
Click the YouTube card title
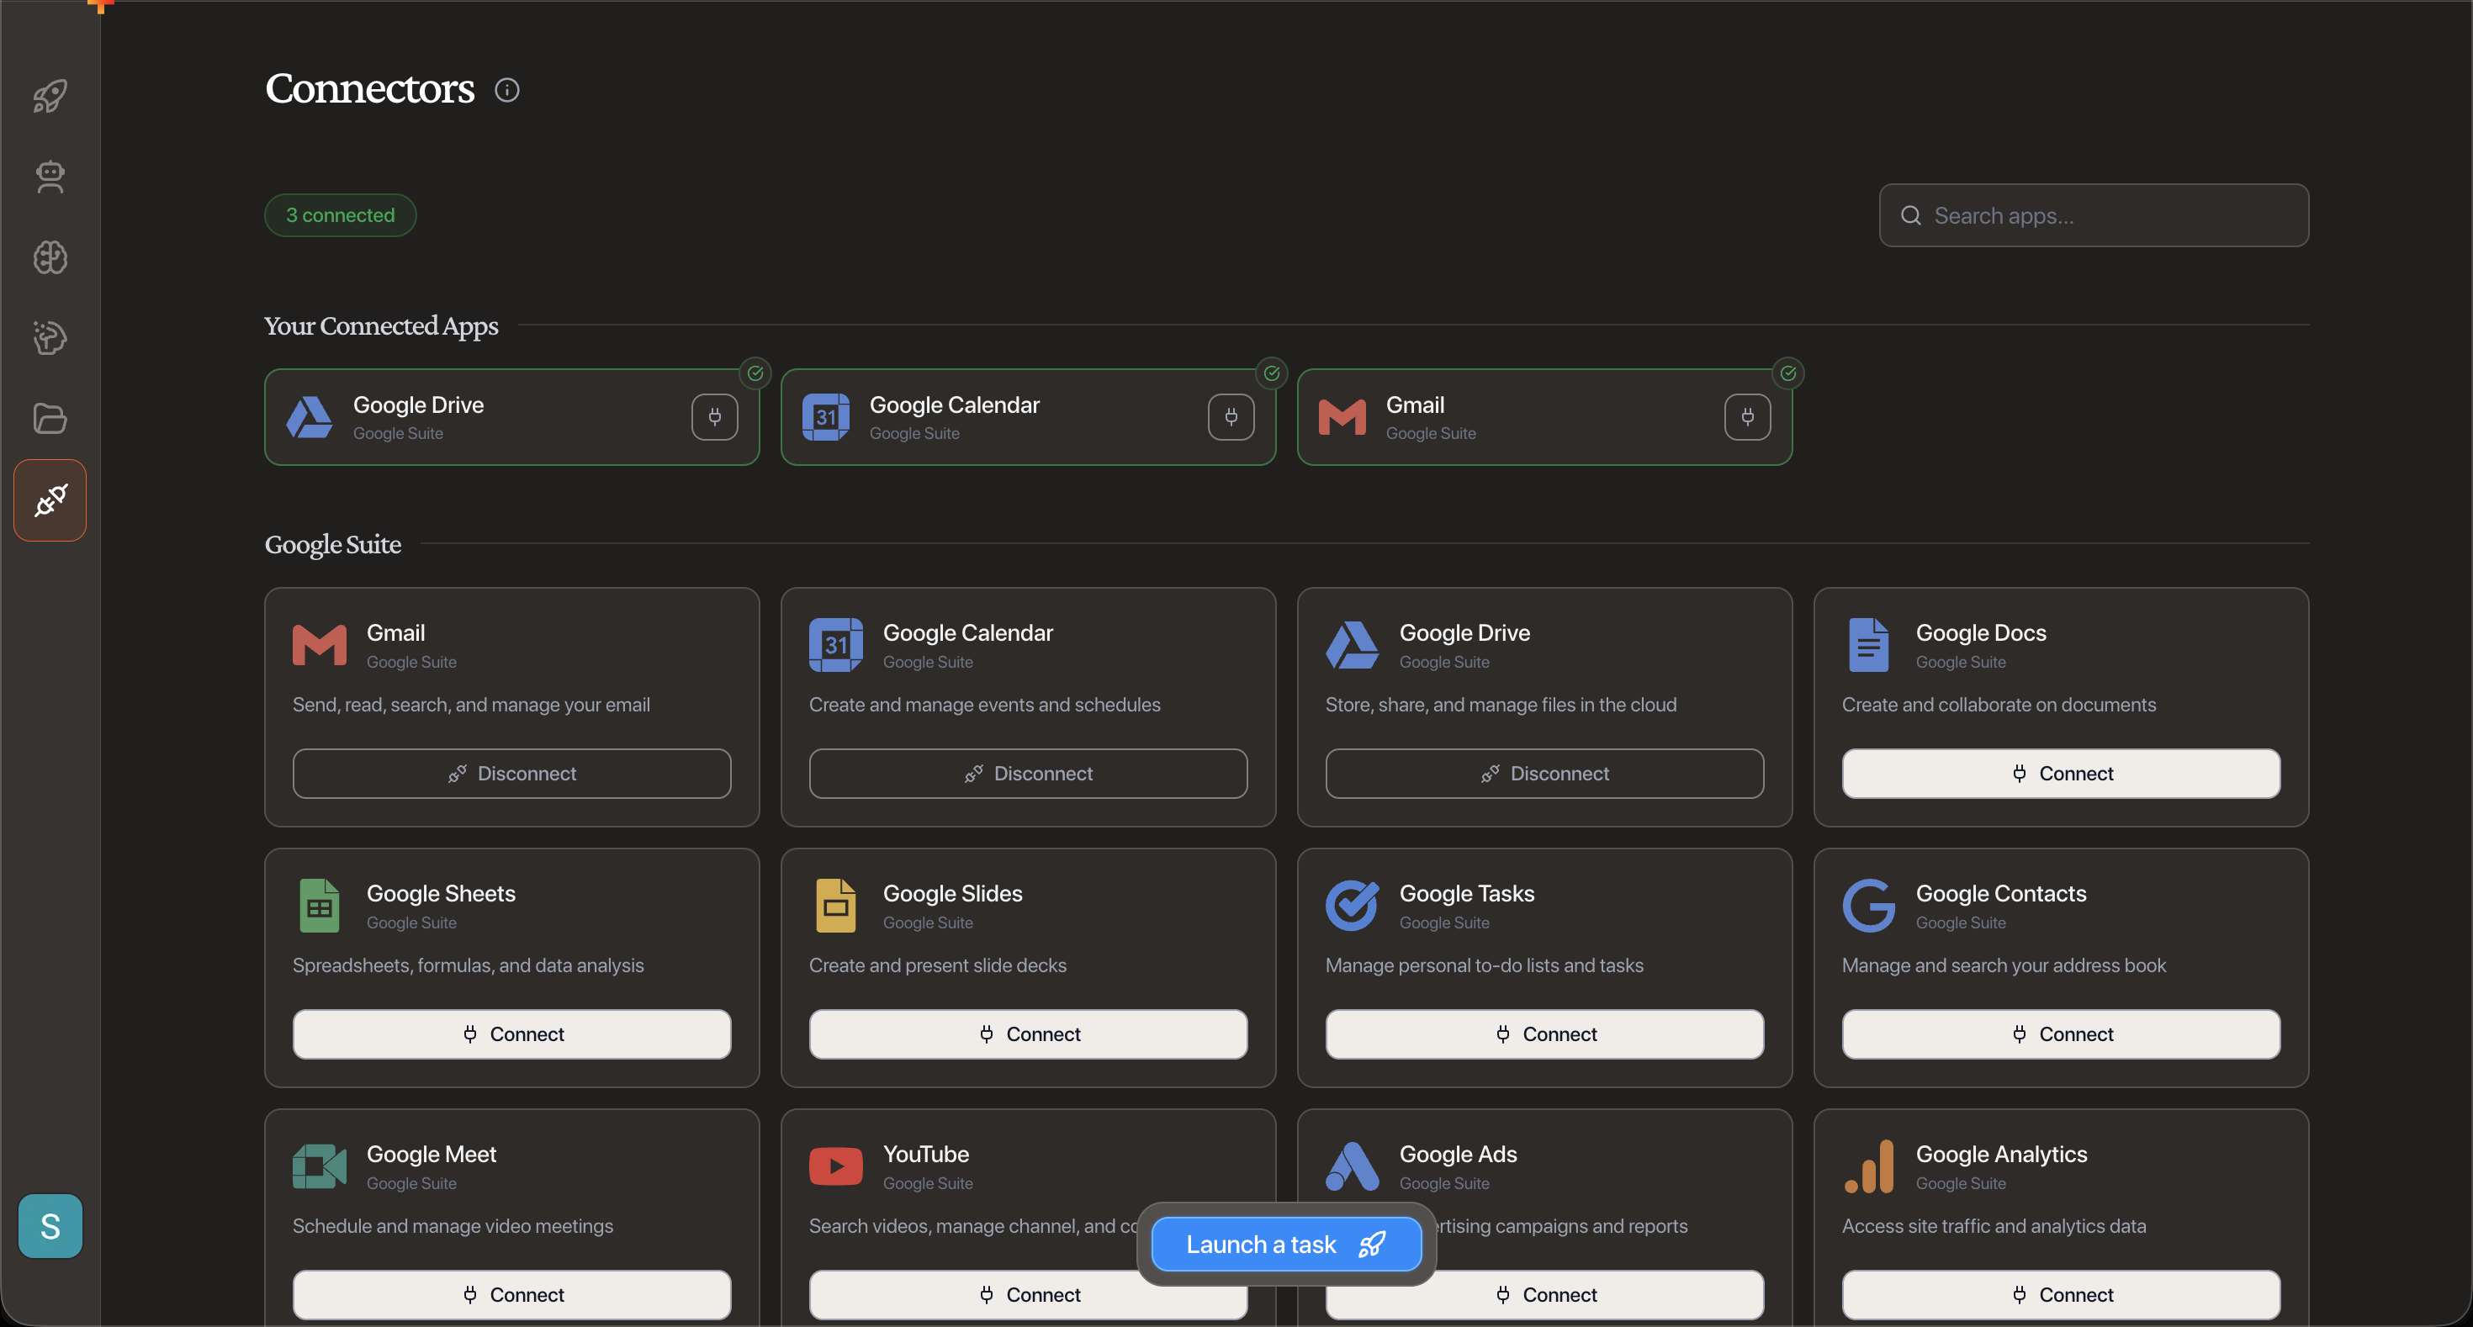(x=926, y=1153)
